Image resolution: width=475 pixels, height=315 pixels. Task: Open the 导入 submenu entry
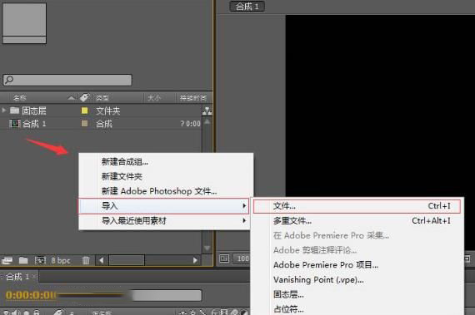point(163,206)
